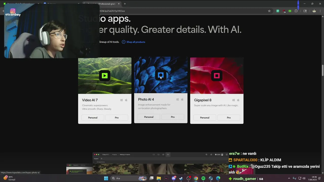Open the clock showing 18:36
This screenshot has height=182, width=324.
[312, 178]
